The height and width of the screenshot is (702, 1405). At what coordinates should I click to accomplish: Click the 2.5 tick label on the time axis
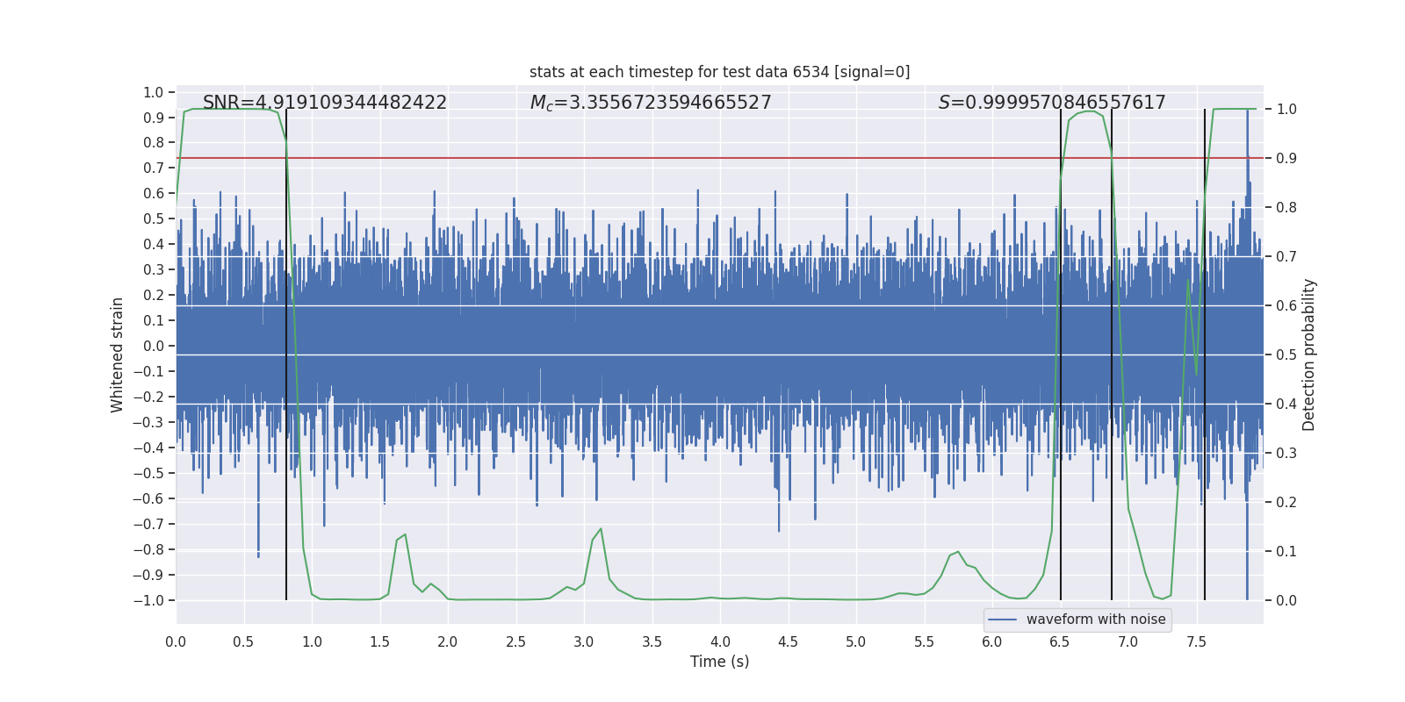(515, 641)
